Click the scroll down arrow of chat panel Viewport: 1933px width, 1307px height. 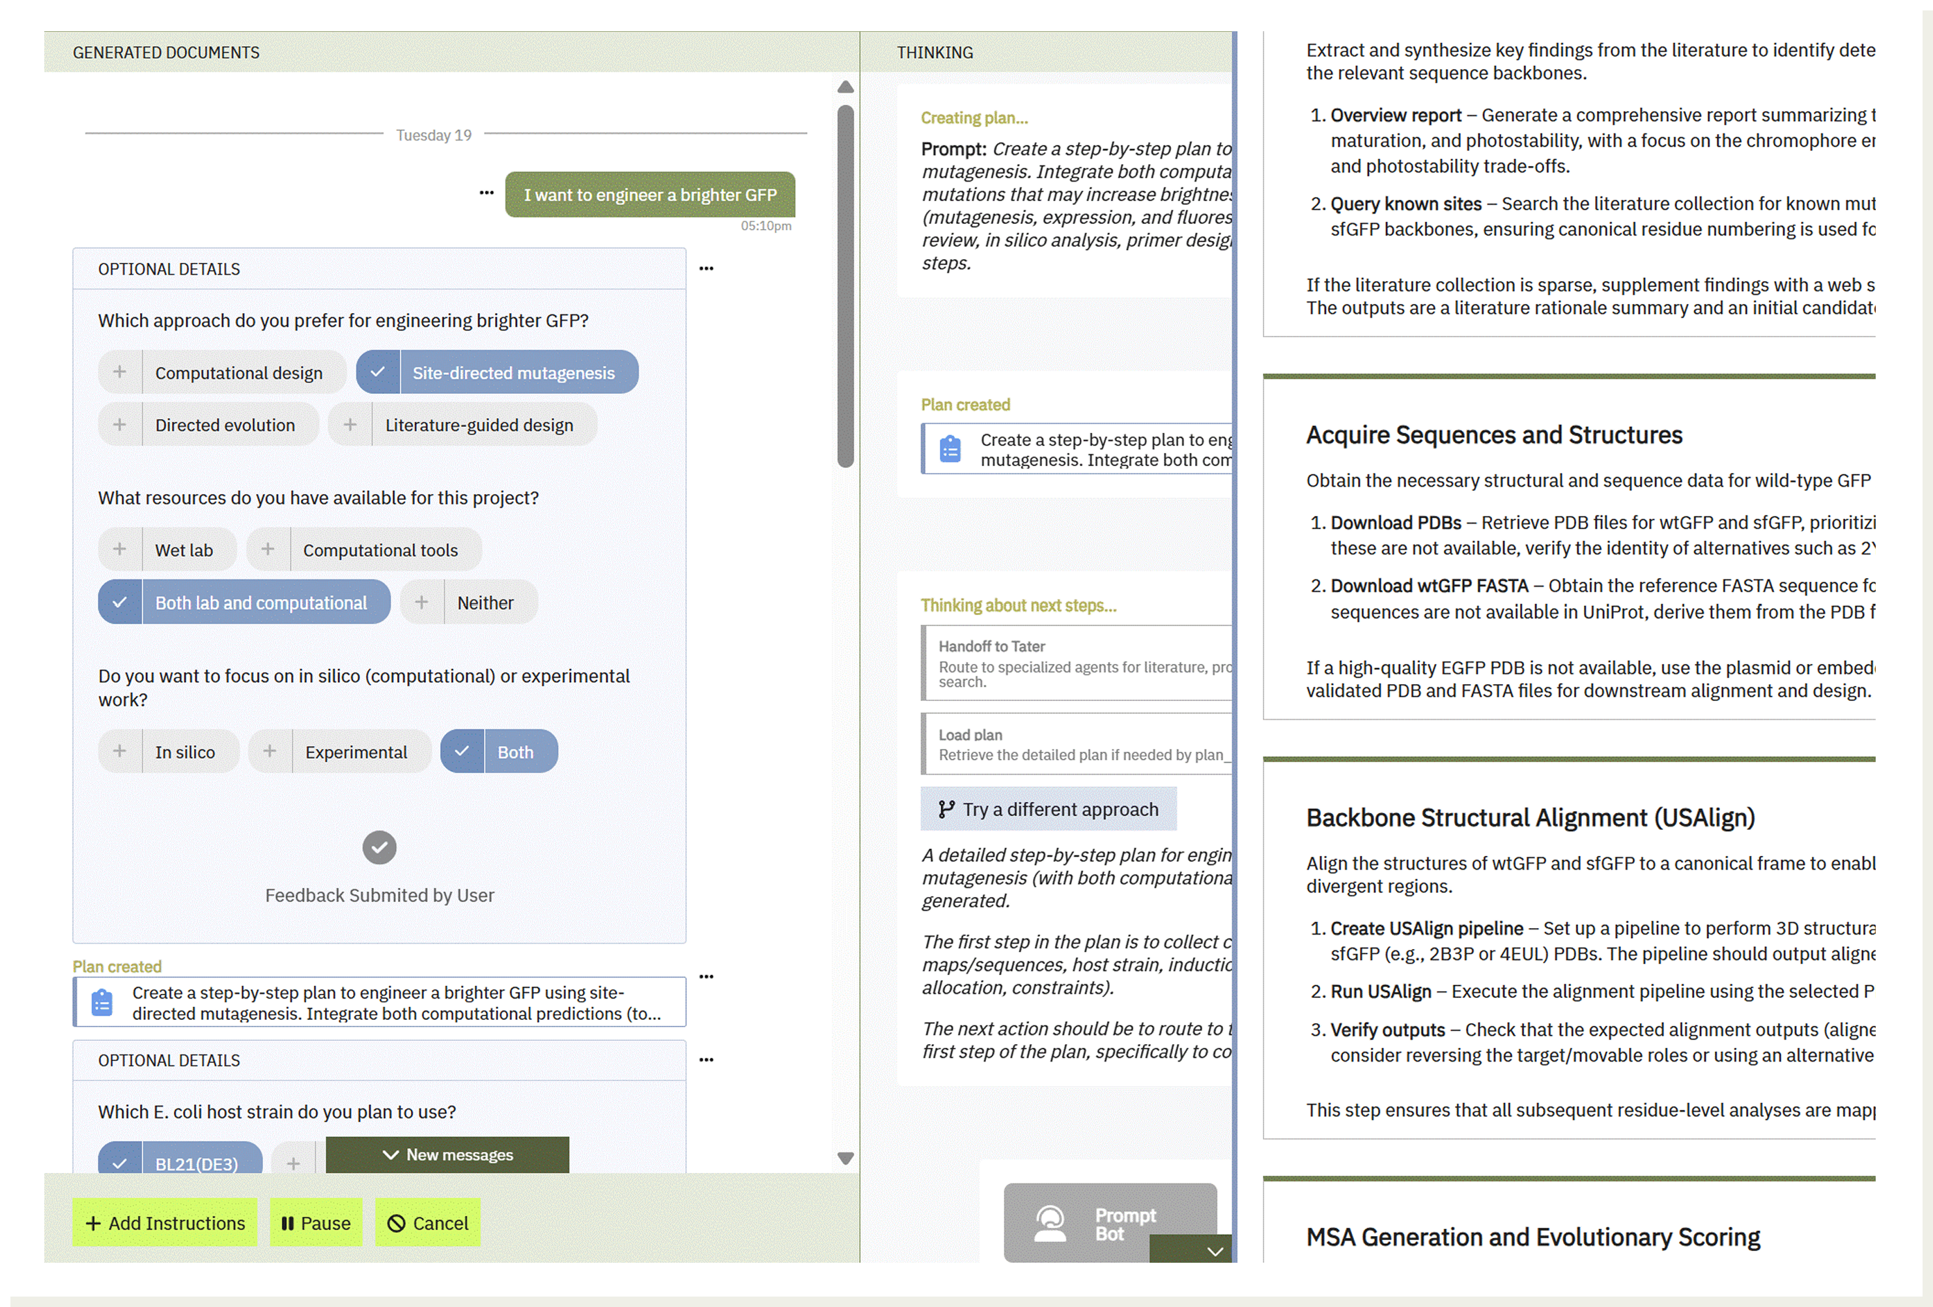[845, 1158]
